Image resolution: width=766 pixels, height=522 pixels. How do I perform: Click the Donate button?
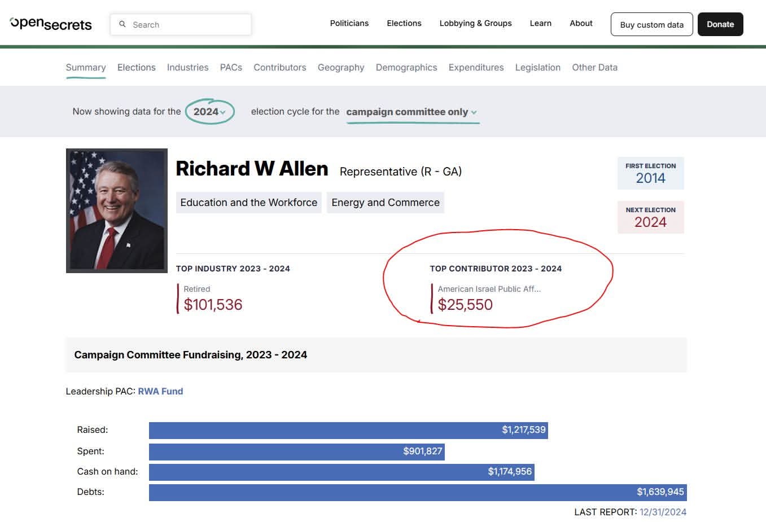720,24
